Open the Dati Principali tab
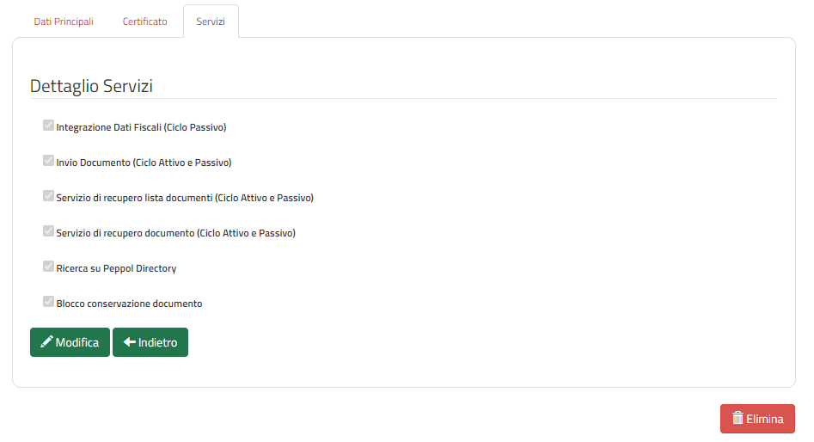The width and height of the screenshot is (814, 442). pos(64,21)
